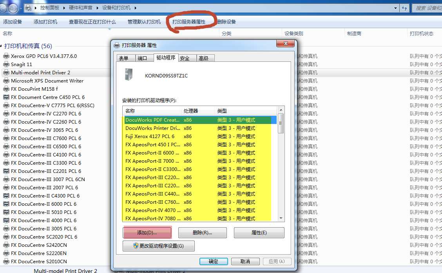
Task: Select Xerox GPD PCL6 printer icon
Action: [6, 56]
